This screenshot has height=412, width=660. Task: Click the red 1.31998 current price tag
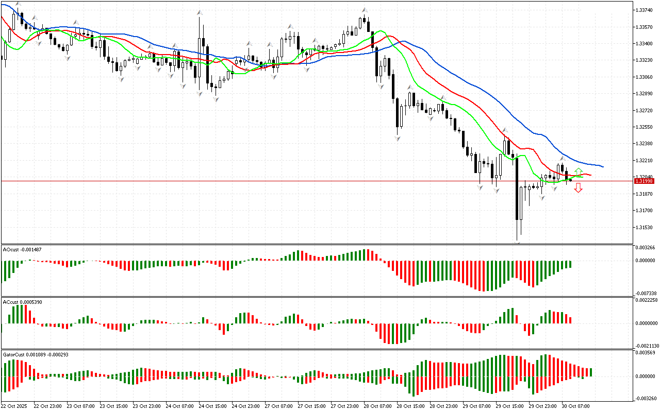645,181
